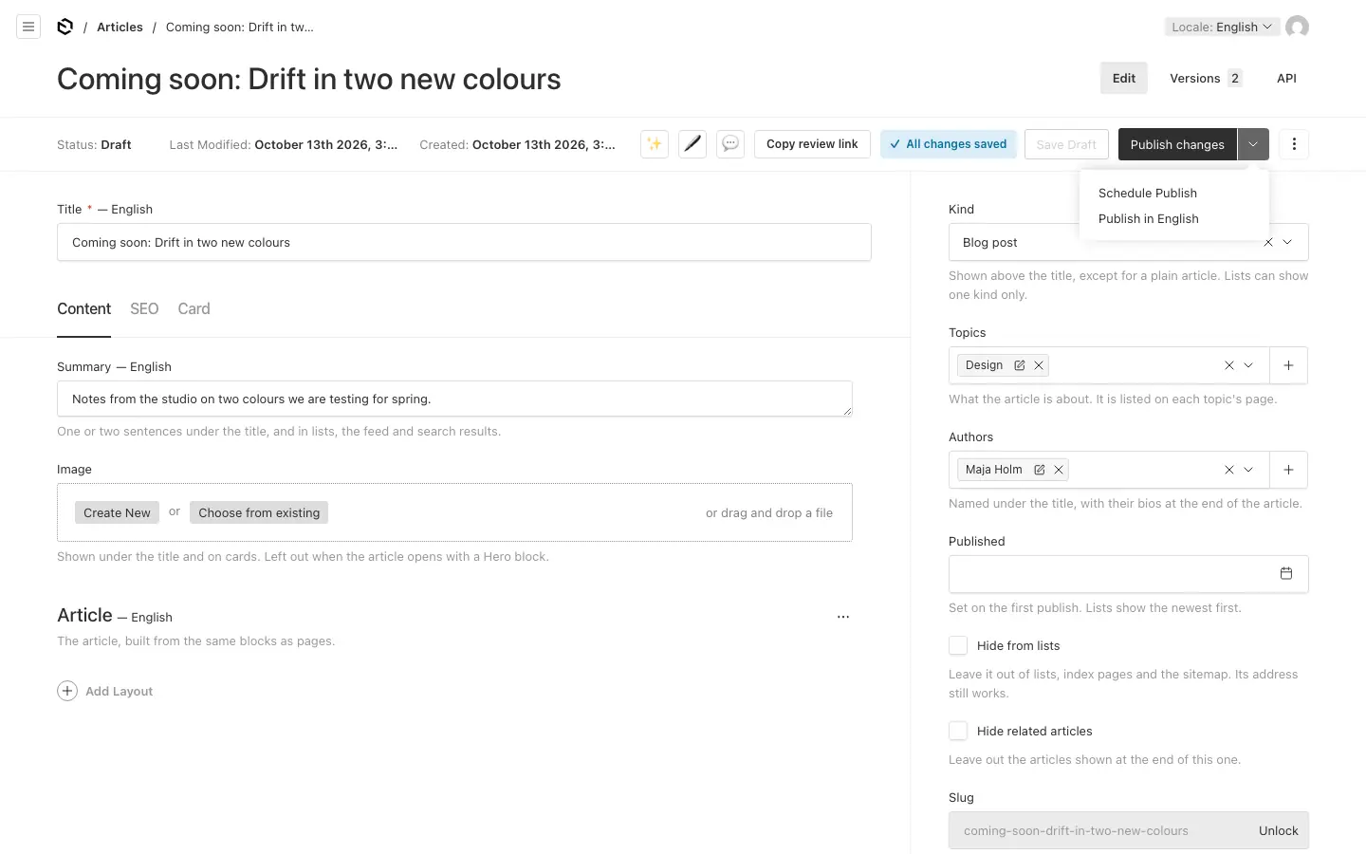Clear the Blog post kind value
The image size is (1366, 854).
pos(1268,242)
